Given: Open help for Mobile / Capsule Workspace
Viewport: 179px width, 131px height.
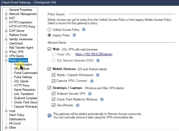Looking at the screenshot, I should 98,75.
